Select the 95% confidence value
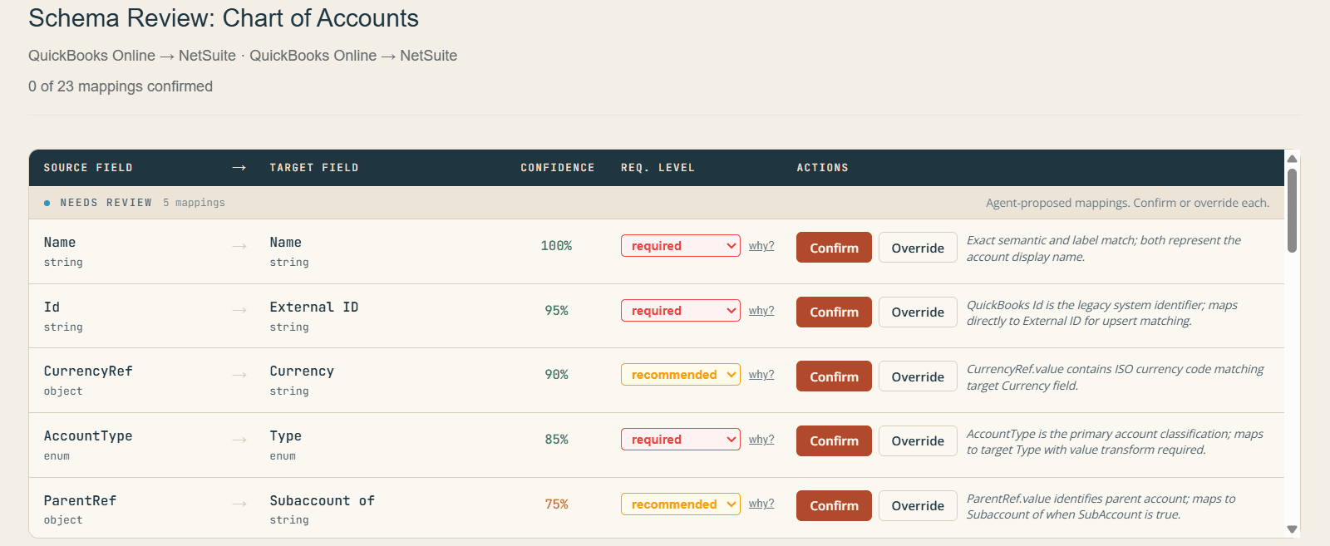 tap(556, 311)
